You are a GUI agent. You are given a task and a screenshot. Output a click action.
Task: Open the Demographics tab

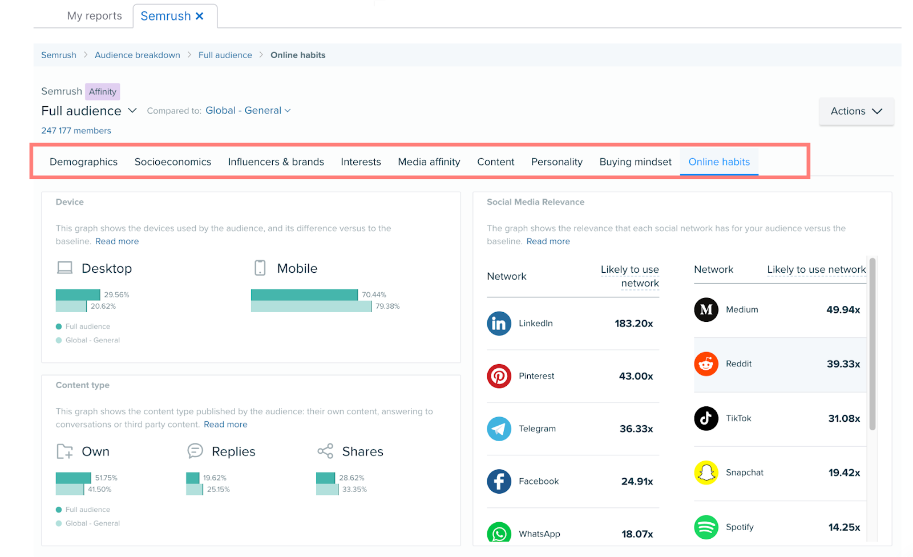[x=84, y=162]
